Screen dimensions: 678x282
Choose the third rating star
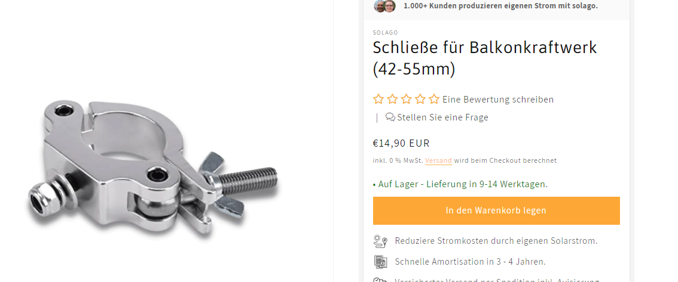pyautogui.click(x=406, y=99)
